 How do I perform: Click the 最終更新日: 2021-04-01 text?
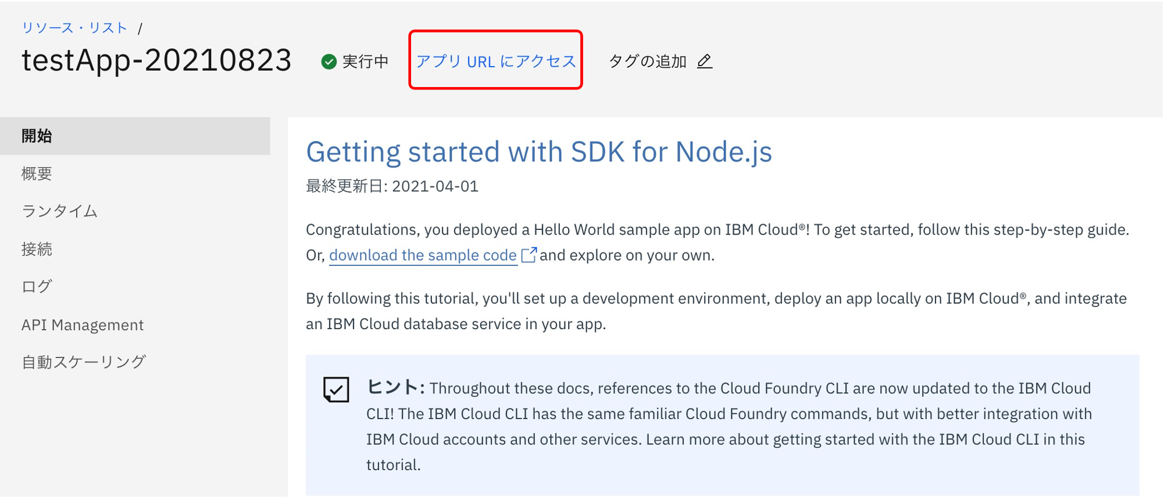click(x=392, y=186)
